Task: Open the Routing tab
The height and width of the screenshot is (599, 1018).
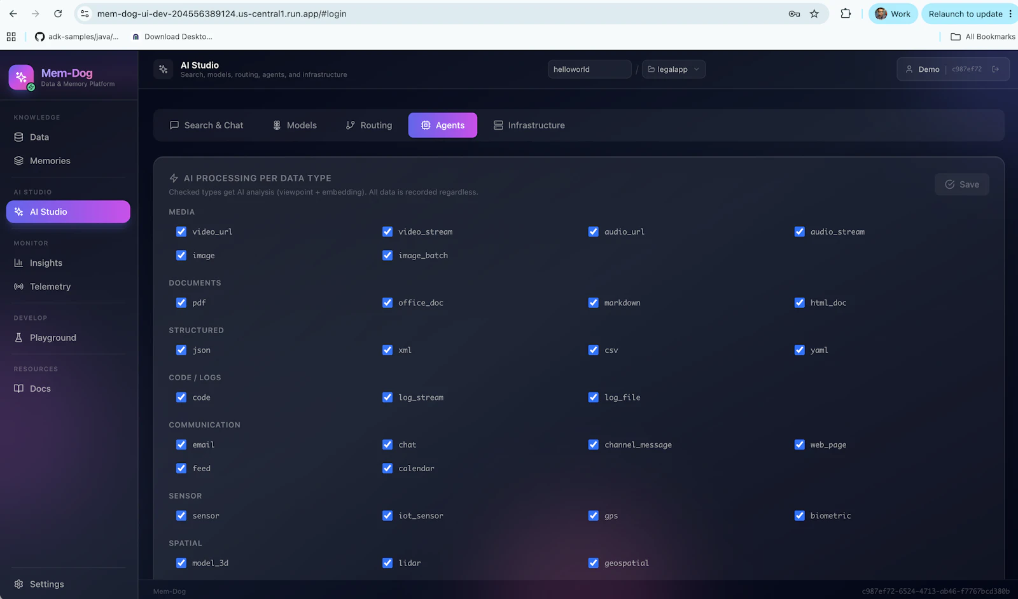Action: (x=369, y=125)
